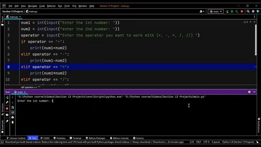Screen dimensions: 261x147
Task: Jump to next highlighted problem
Action: [254, 22]
